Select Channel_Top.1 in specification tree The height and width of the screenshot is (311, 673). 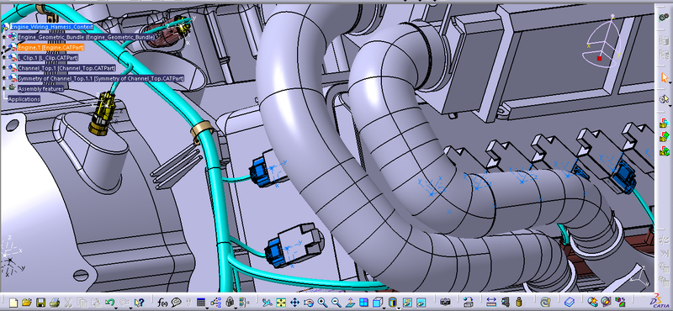(66, 68)
